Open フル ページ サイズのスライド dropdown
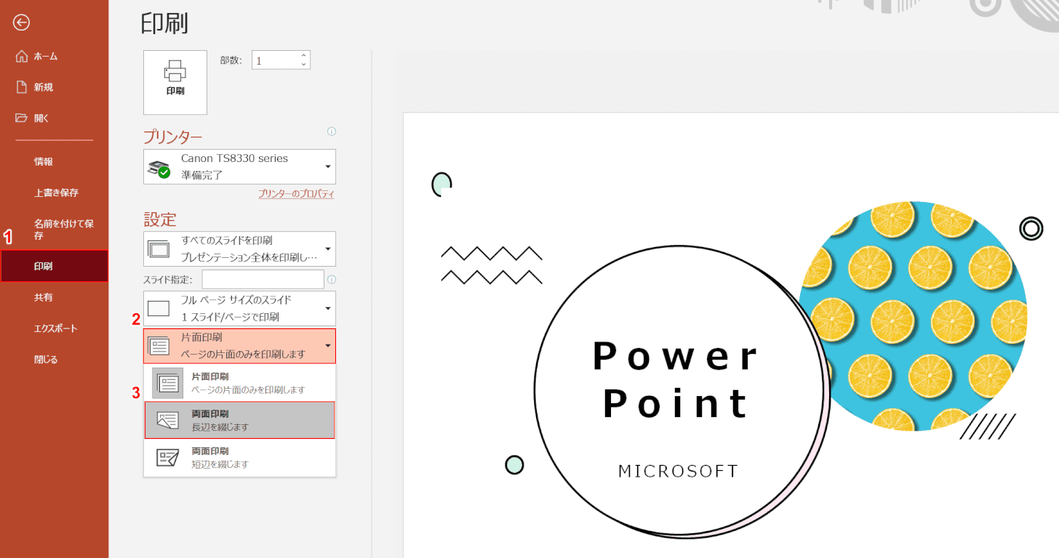Viewport: 1059px width, 558px height. [240, 308]
